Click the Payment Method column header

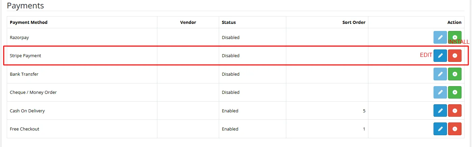29,23
